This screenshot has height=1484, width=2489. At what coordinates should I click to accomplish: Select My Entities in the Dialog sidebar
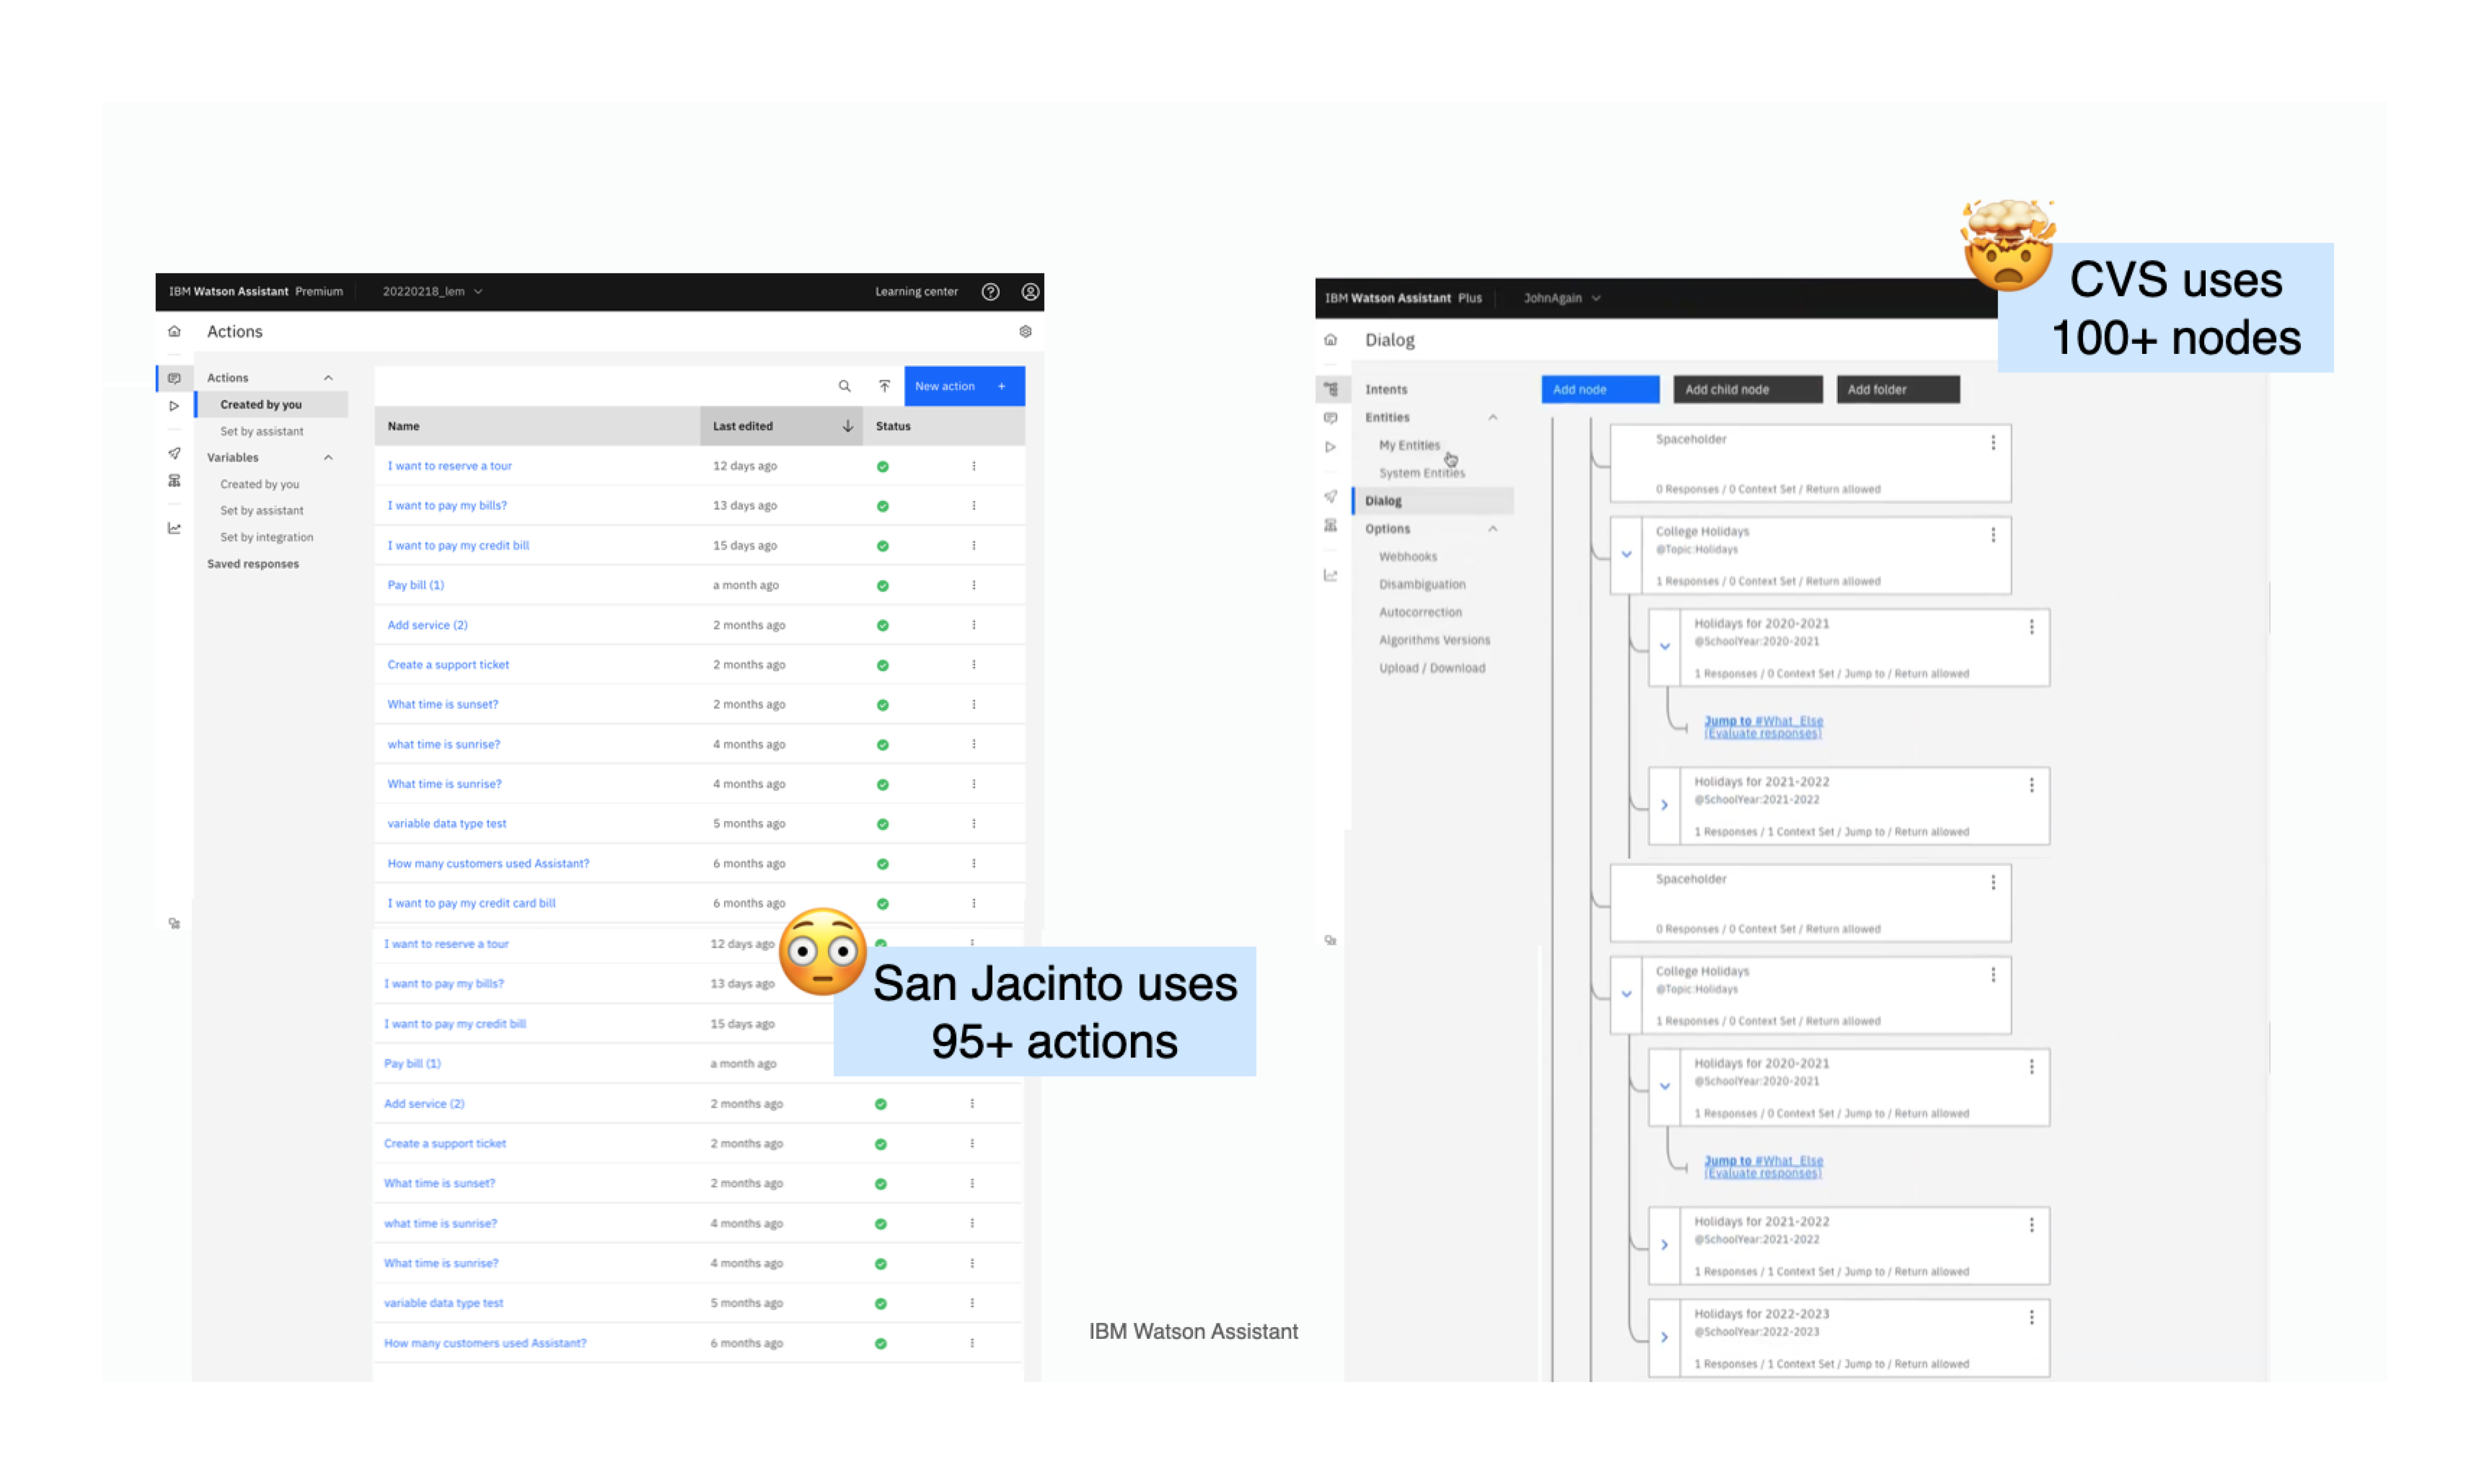pos(1410,445)
